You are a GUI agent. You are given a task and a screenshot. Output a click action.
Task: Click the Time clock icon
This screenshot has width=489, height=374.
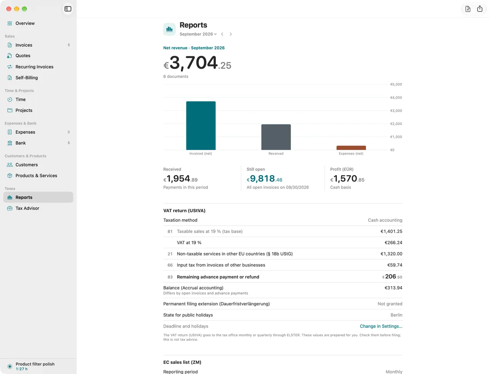(10, 99)
